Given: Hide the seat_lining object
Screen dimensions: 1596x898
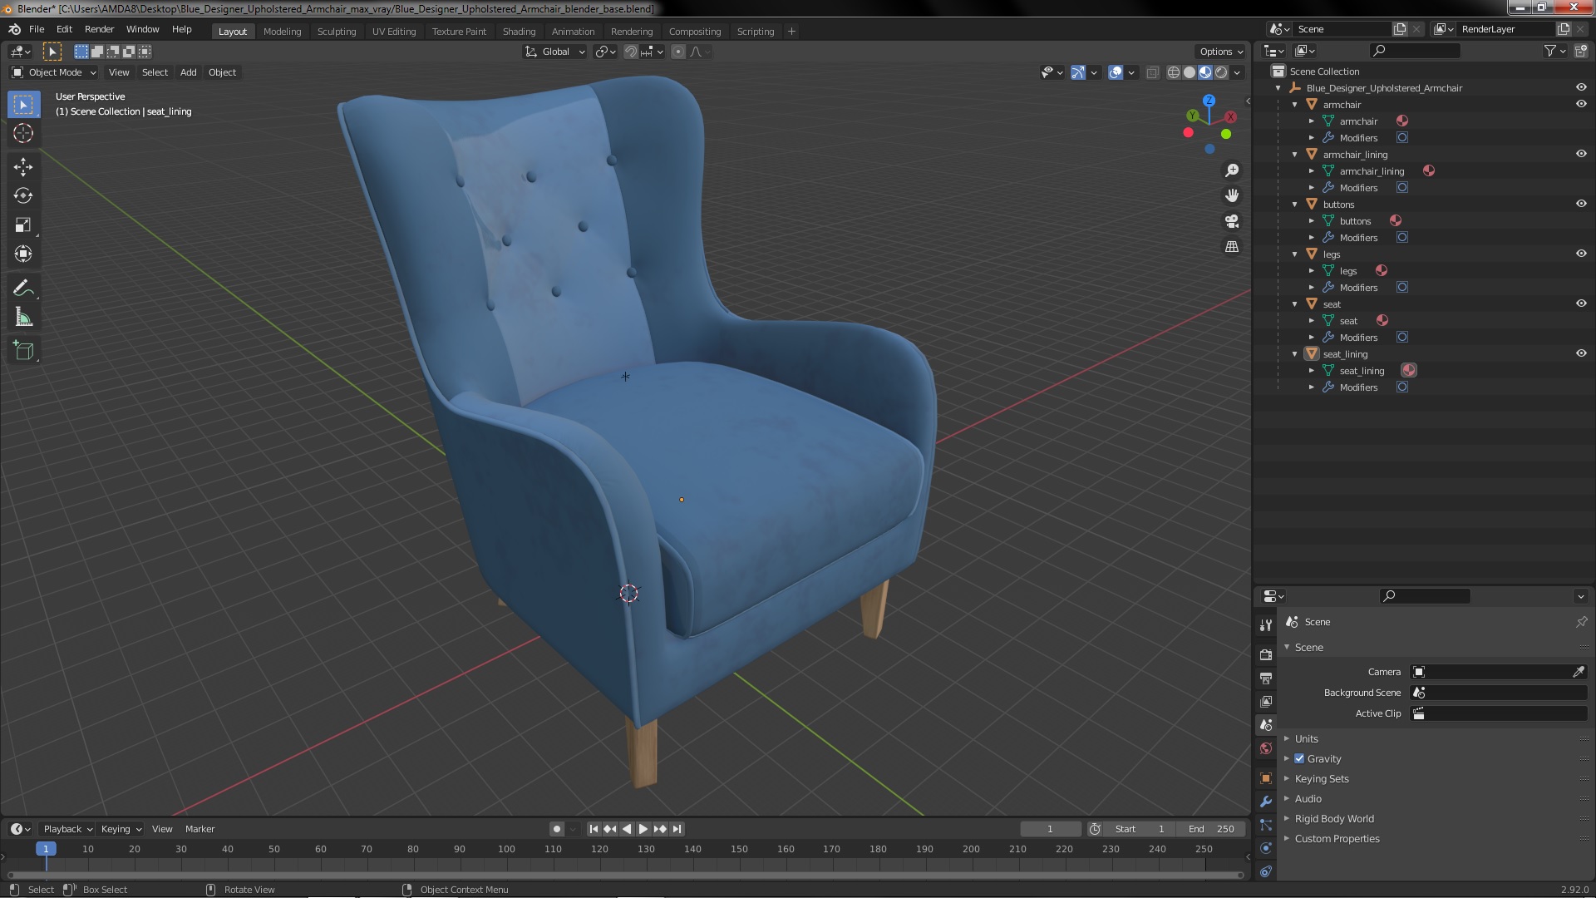Looking at the screenshot, I should 1581,353.
